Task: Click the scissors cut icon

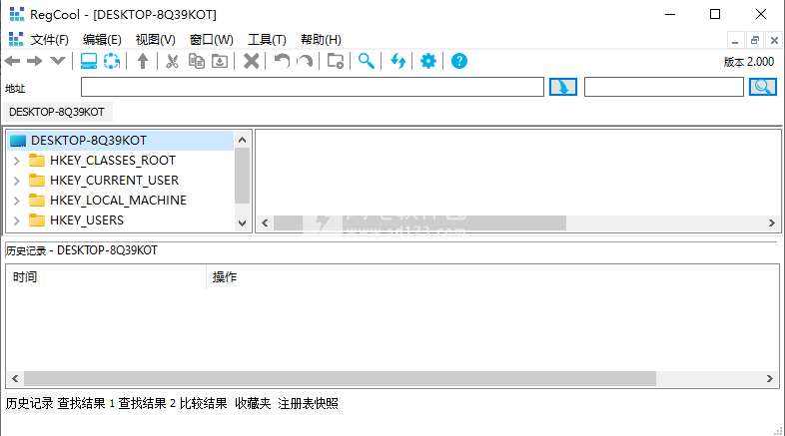Action: pos(172,61)
